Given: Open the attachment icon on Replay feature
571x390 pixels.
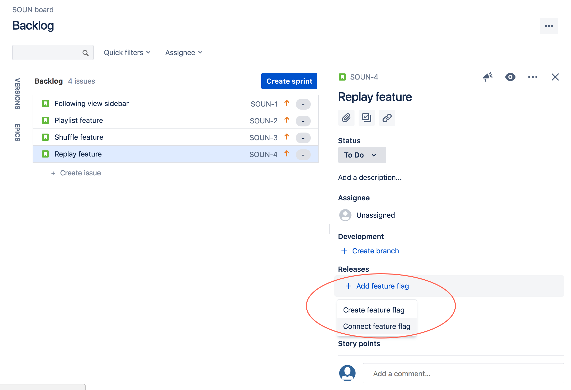Looking at the screenshot, I should 346,118.
